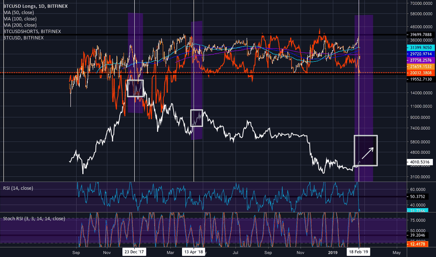Click the 39699.7888 black price label

tap(421, 35)
